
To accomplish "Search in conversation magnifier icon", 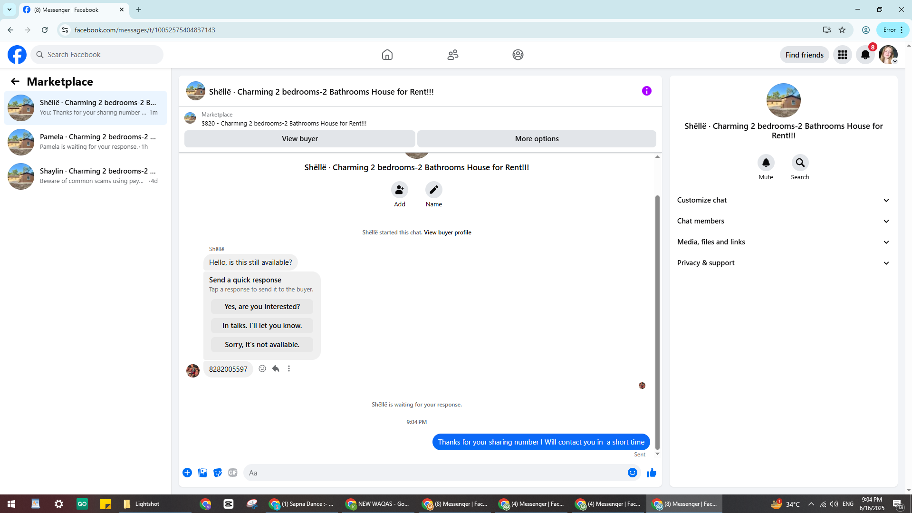I will click(x=800, y=163).
